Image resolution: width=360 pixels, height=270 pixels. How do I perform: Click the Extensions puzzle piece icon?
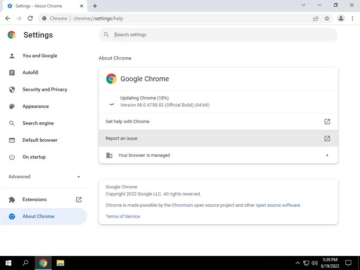(12, 200)
